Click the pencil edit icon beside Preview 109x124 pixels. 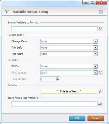(x=100, y=91)
